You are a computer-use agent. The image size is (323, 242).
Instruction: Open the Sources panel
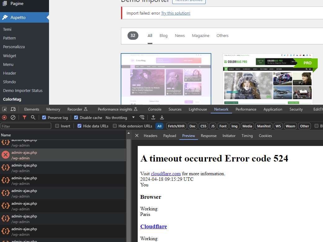(x=175, y=109)
